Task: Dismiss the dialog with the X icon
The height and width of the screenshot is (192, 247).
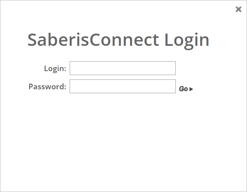Action: pos(238,9)
